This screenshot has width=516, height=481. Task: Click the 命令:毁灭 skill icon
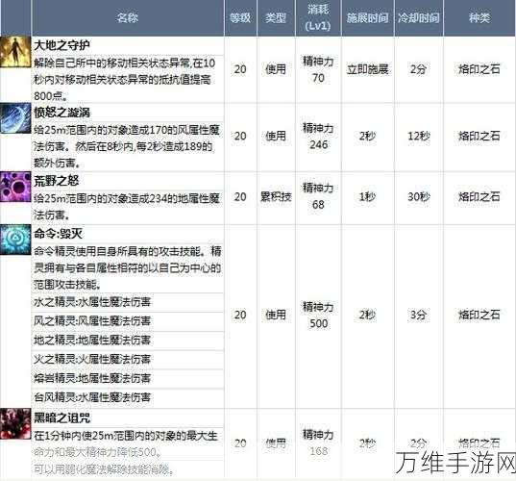point(15,240)
